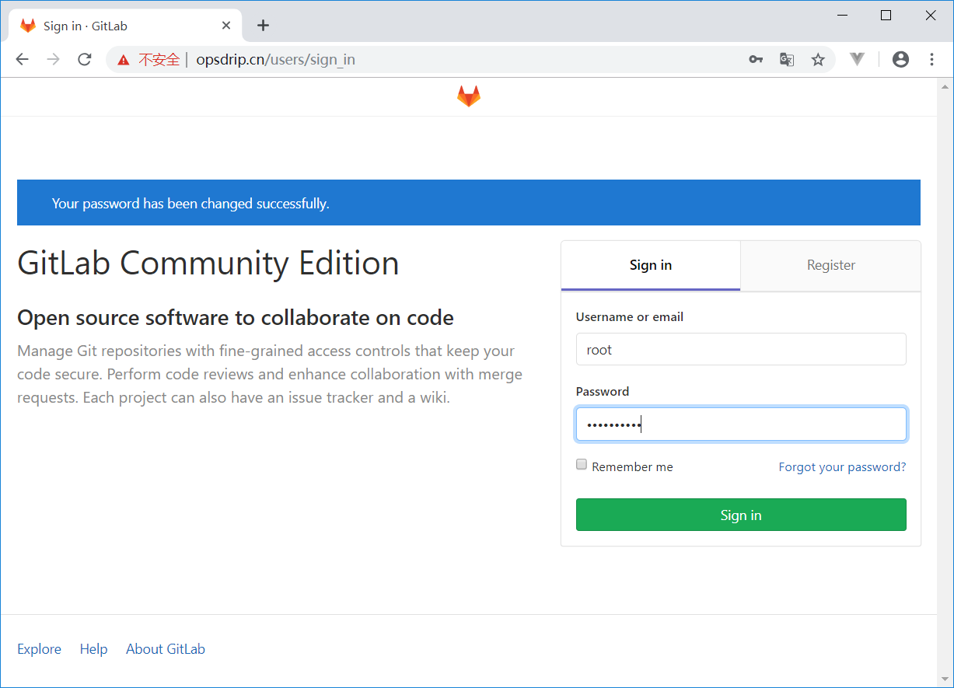Click the V extension icon in toolbar
The height and width of the screenshot is (688, 954).
coord(858,59)
